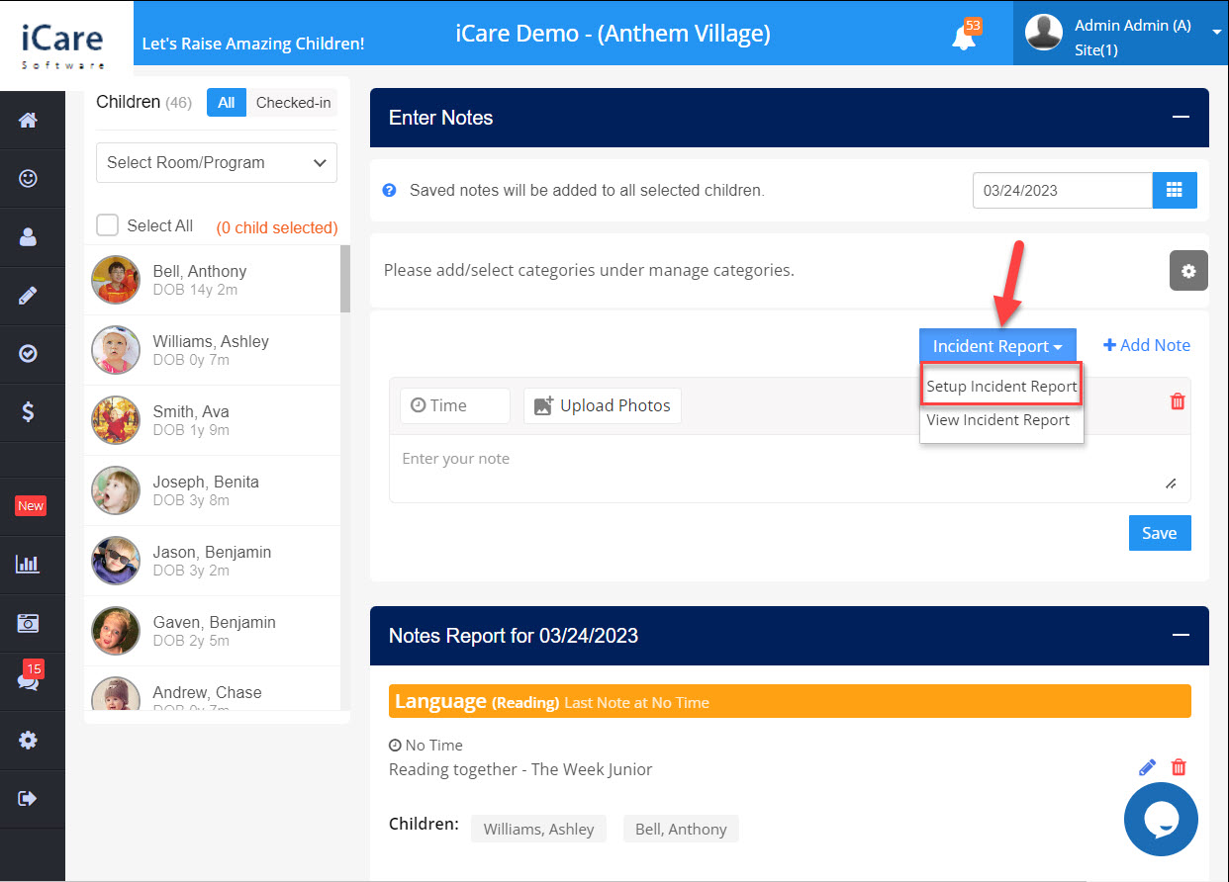Click the logout arrow sidebar icon
1229x882 pixels.
29,798
